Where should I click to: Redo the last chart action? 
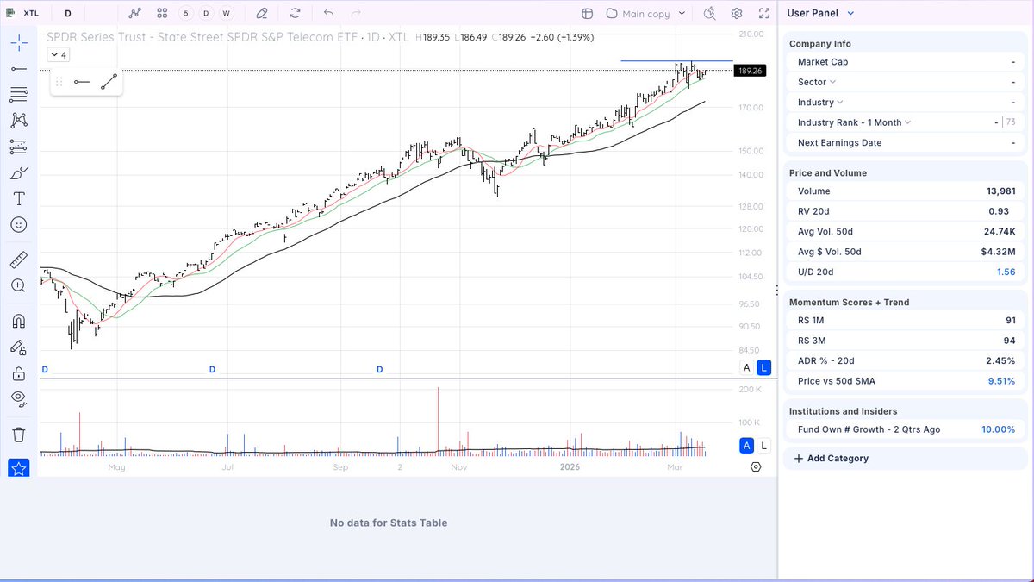tap(356, 14)
